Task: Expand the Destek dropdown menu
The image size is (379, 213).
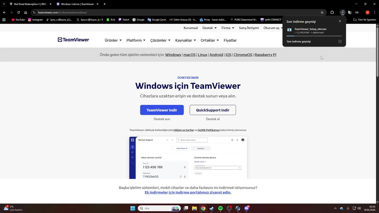Action: [210, 28]
